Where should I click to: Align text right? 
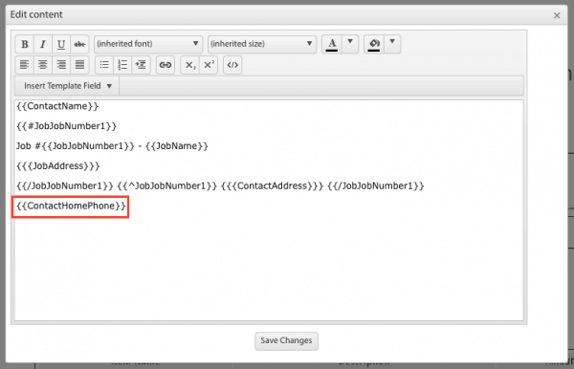pos(61,65)
